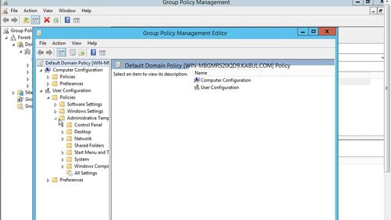The width and height of the screenshot is (391, 220).
Task: Open the Window menu
Action: click(67, 11)
